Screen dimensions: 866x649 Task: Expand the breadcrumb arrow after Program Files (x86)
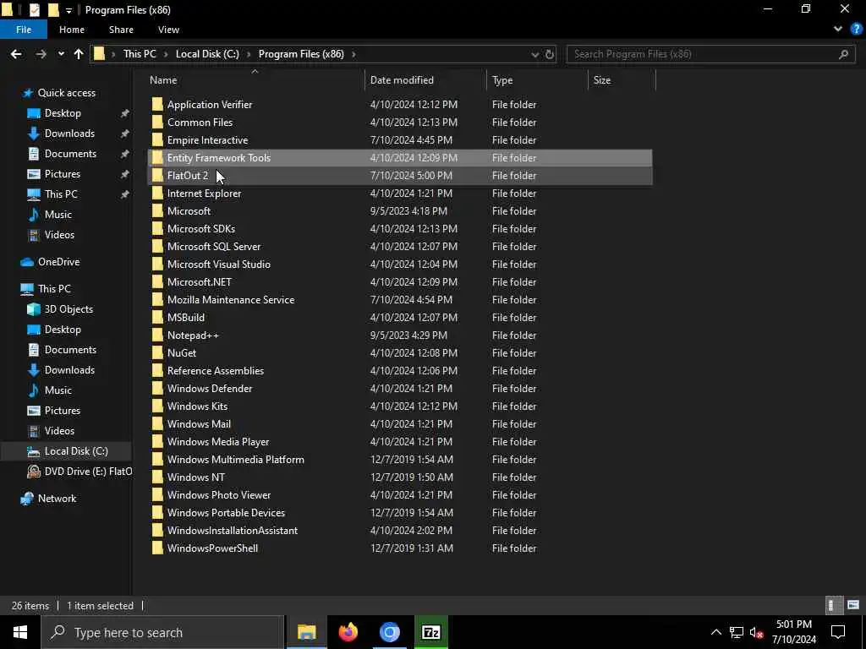354,54
